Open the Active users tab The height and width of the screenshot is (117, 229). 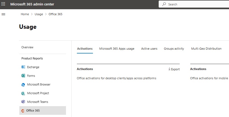click(149, 49)
